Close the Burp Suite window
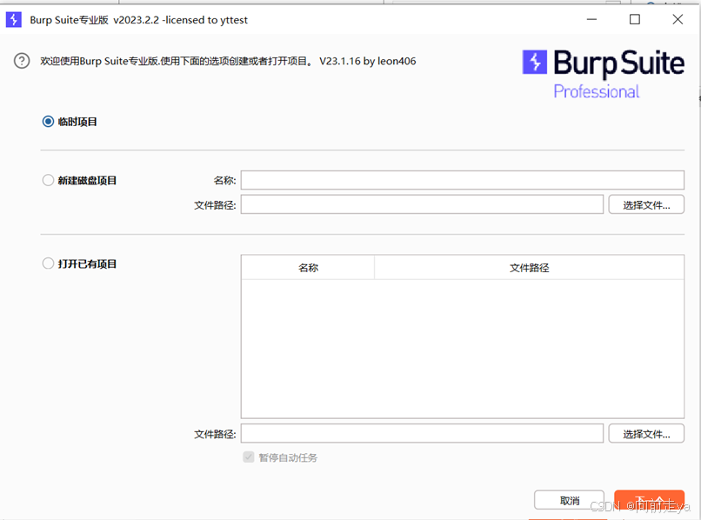701x520 pixels. coord(678,20)
